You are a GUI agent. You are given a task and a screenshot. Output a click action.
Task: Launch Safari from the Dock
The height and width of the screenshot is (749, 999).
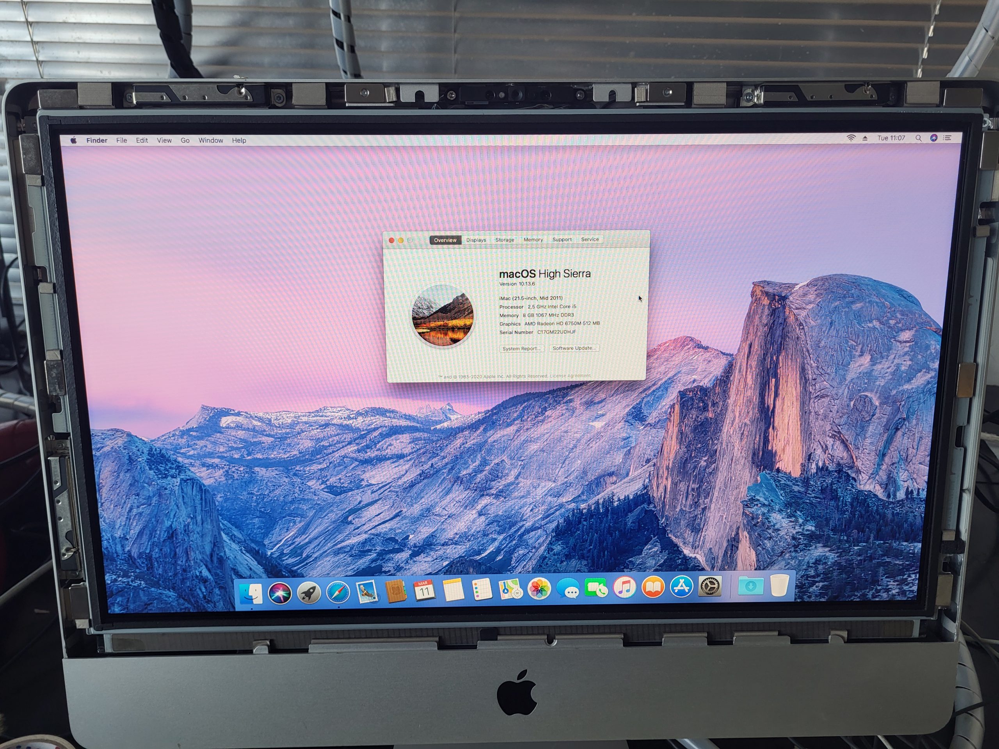coord(338,592)
